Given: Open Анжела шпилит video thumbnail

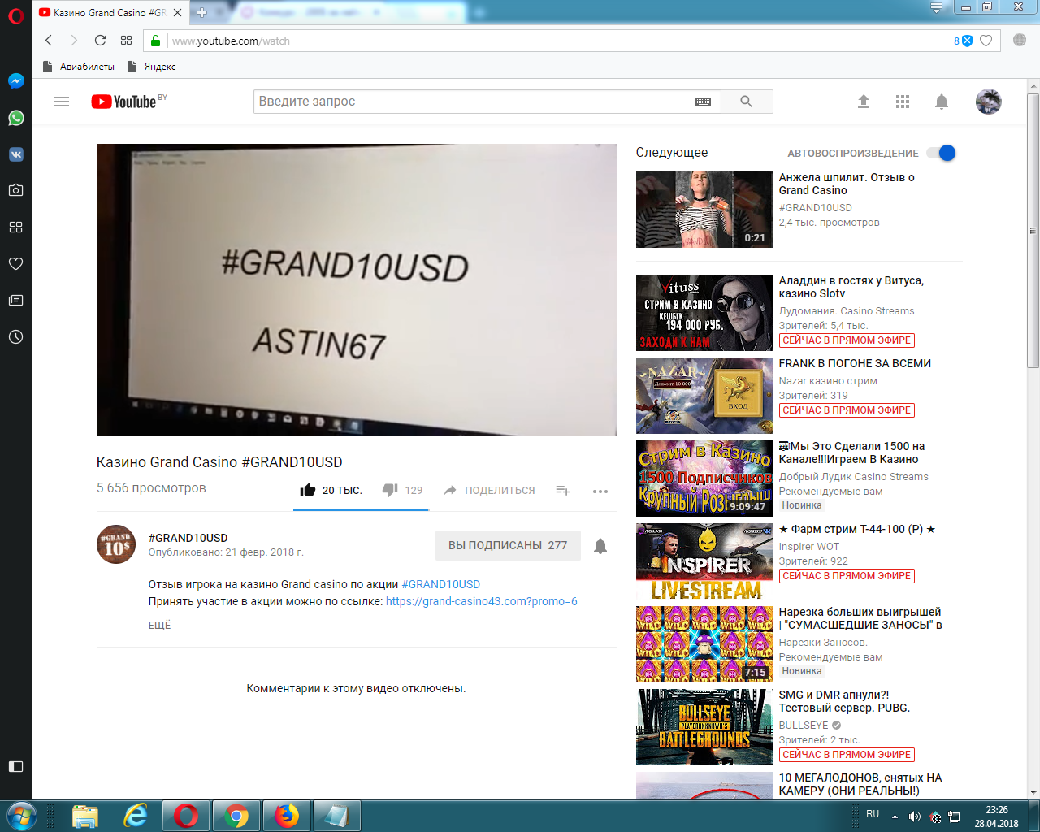Looking at the screenshot, I should (x=704, y=210).
